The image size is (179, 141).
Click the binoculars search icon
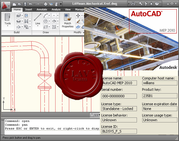[133, 4]
